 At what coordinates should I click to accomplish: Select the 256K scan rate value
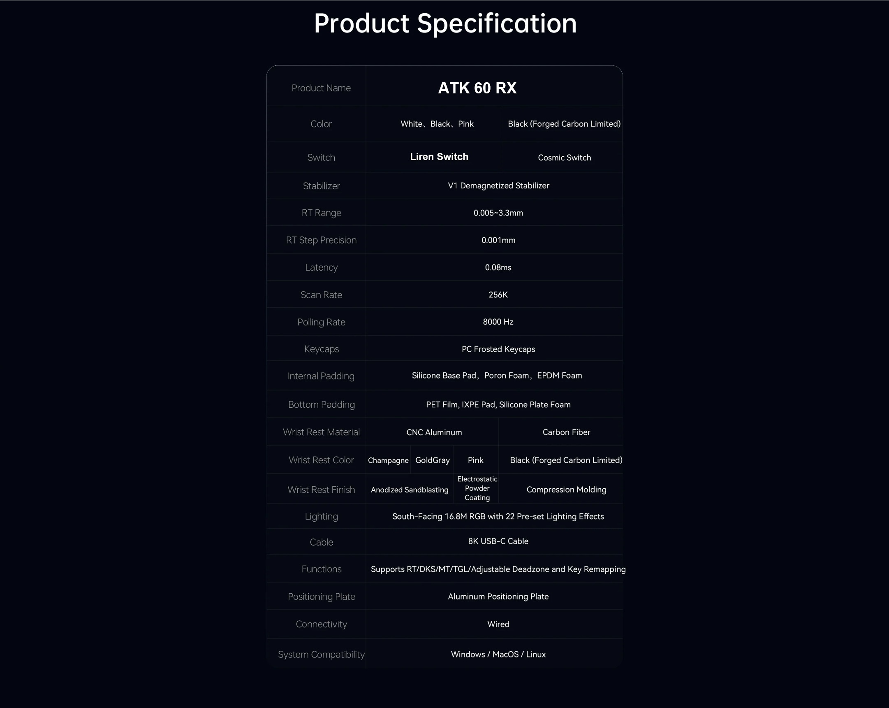[x=498, y=295]
